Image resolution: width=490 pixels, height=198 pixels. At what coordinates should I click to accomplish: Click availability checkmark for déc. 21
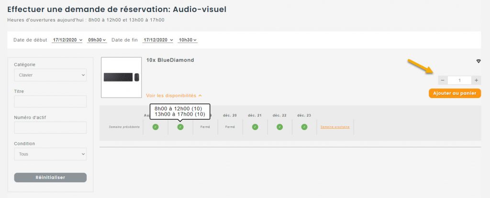pos(255,127)
